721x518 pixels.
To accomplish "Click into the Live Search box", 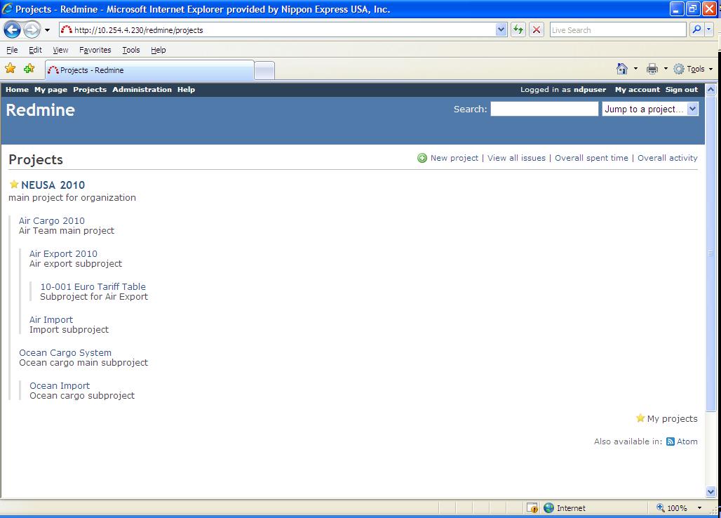I will pyautogui.click(x=617, y=30).
